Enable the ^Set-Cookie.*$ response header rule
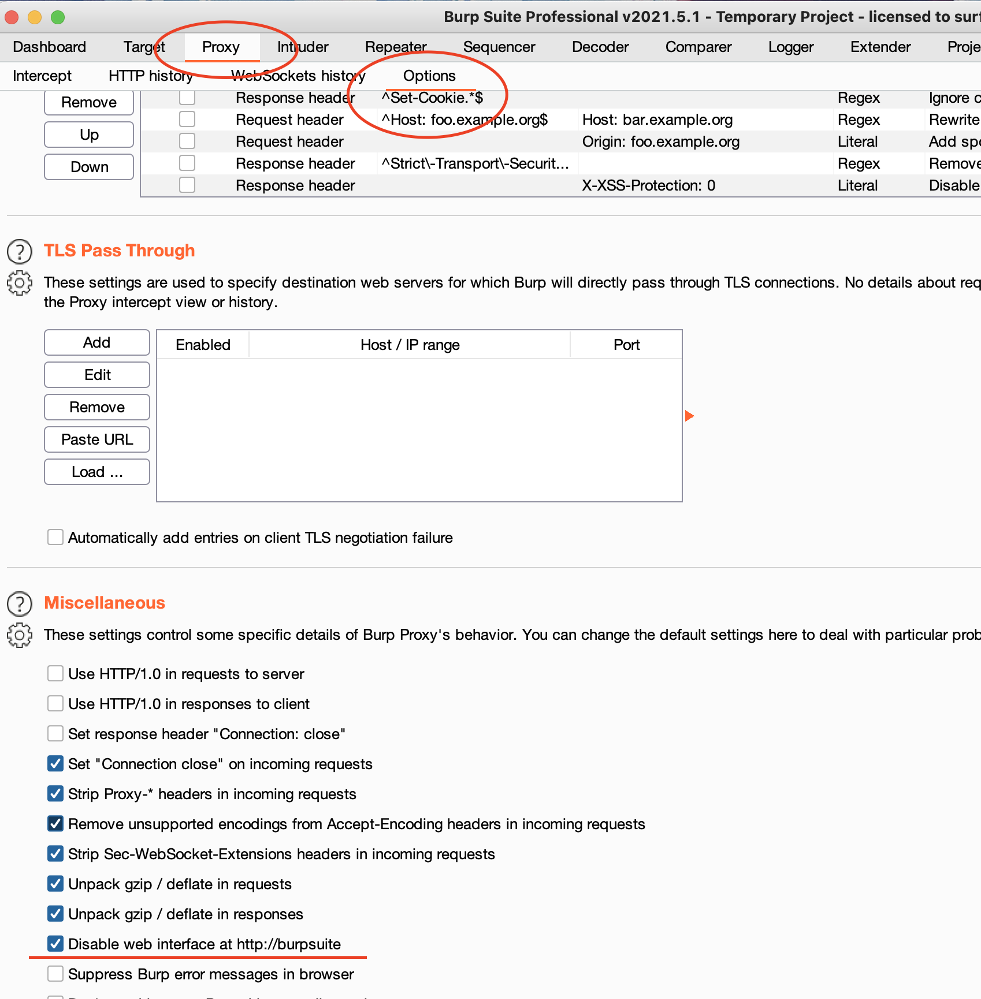 pyautogui.click(x=187, y=98)
